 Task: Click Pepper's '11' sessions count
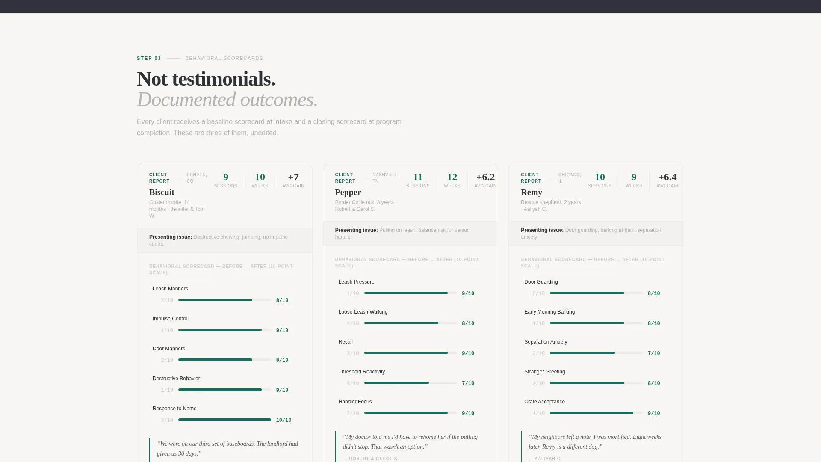[x=418, y=177]
